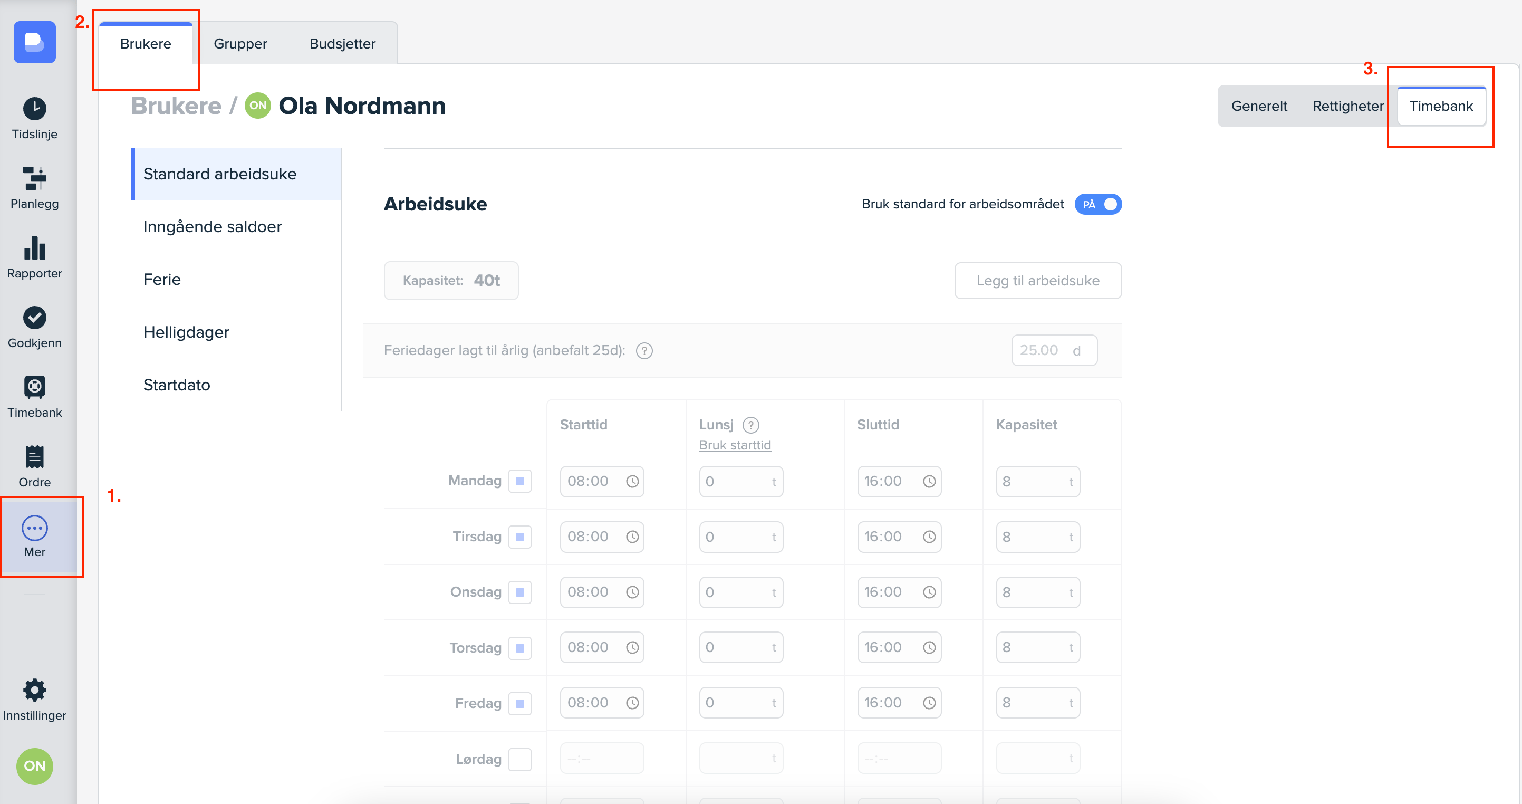Click the Bruk starttid link
1522x804 pixels.
tap(735, 445)
